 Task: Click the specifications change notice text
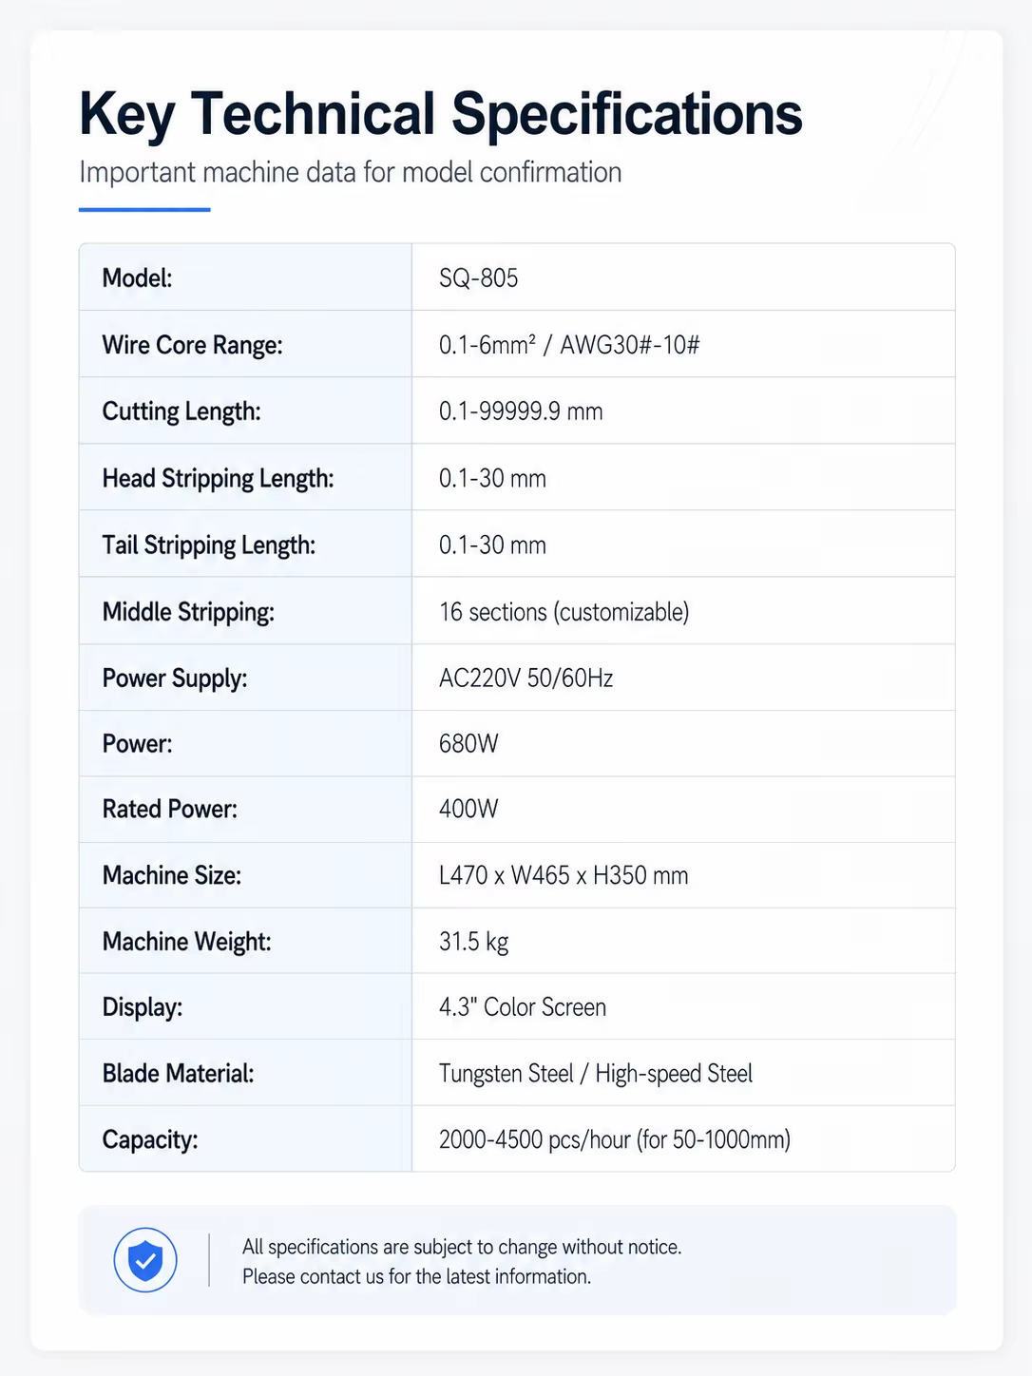pos(462,1261)
